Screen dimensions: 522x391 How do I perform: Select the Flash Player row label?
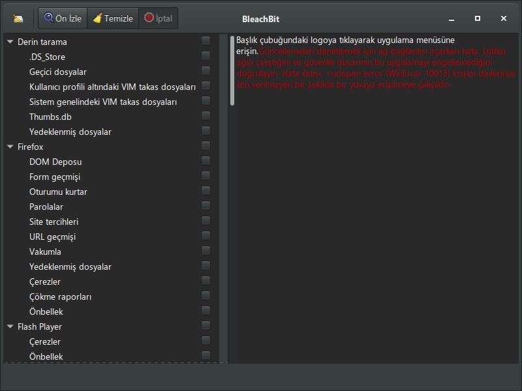click(x=40, y=326)
